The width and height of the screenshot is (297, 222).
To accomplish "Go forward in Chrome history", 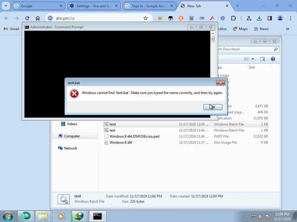I will (x=17, y=18).
